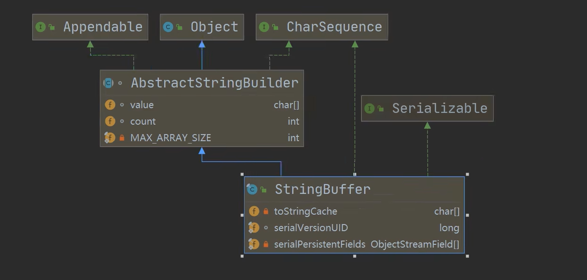
Task: Click the field icon beside serialVersionUID
Action: (254, 228)
